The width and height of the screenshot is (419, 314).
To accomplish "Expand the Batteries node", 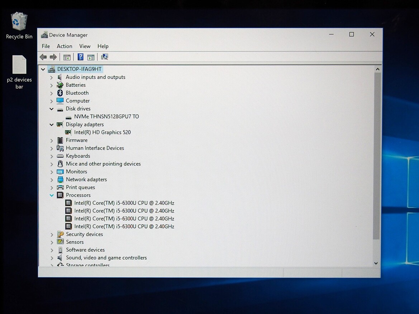I will point(51,86).
